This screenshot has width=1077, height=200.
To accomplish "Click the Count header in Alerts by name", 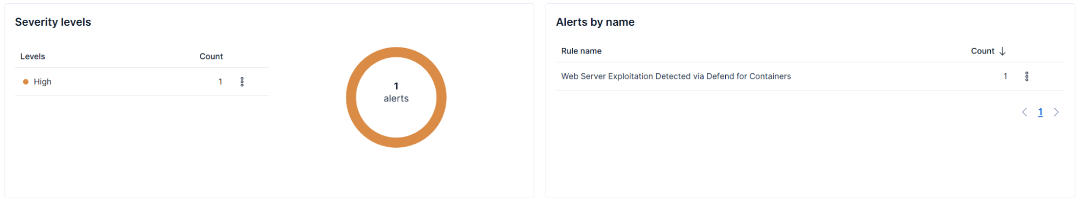I will 982,51.
